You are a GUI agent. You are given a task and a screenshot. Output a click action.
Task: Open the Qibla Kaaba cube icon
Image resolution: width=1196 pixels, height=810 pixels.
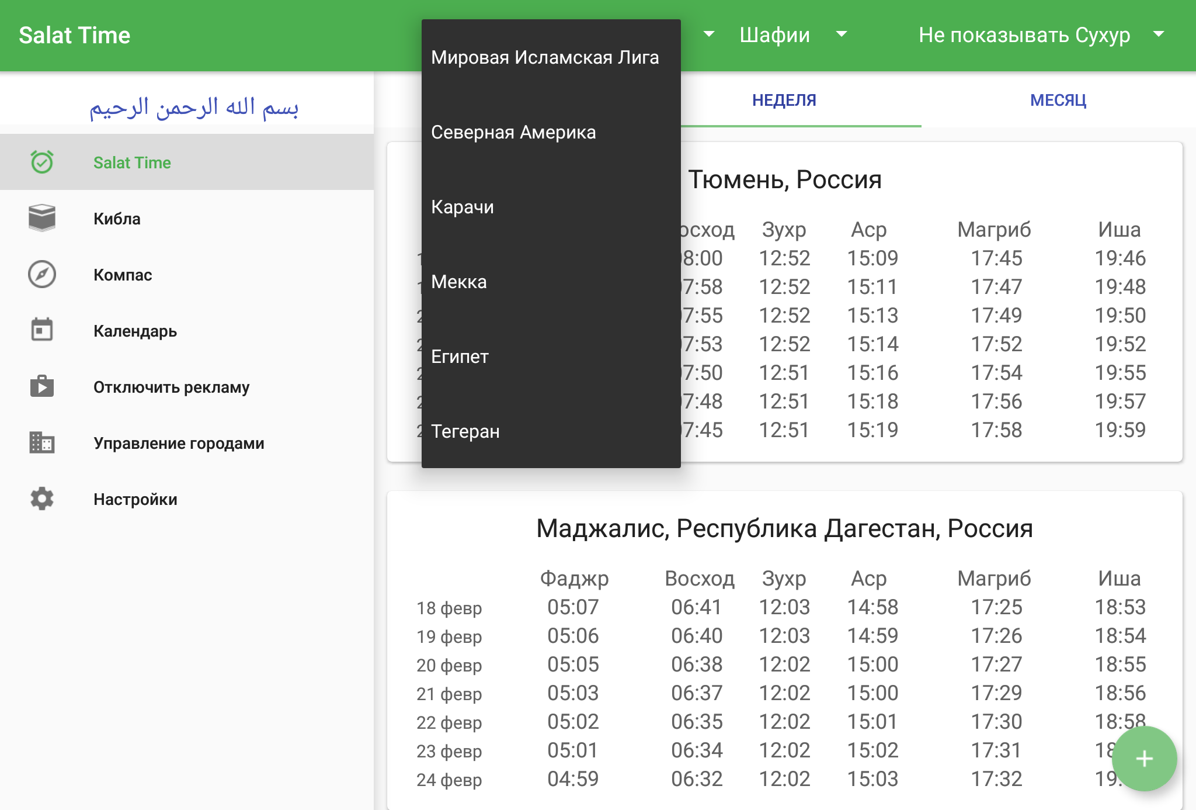coord(42,218)
